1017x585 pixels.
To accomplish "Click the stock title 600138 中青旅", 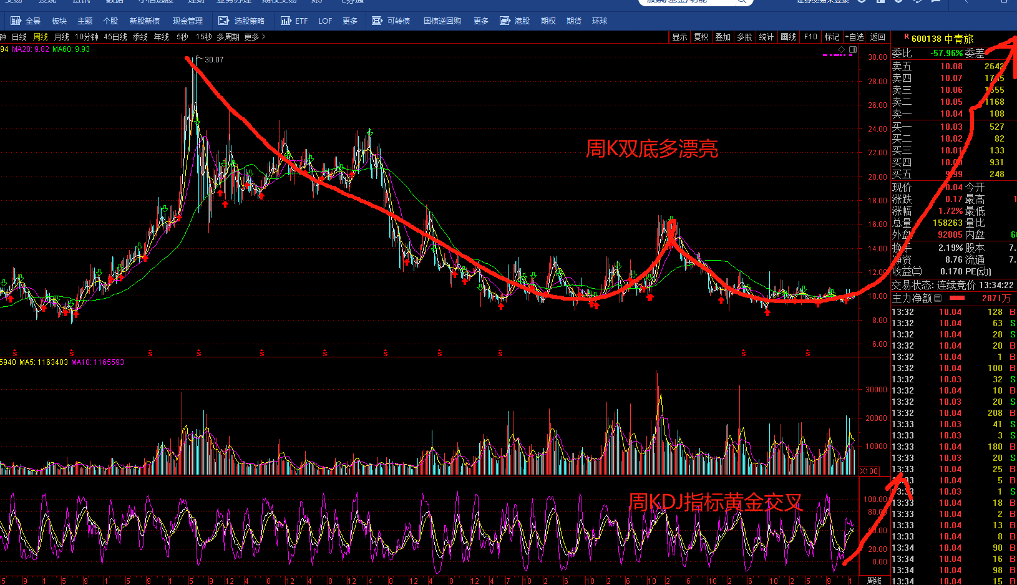I will point(942,39).
